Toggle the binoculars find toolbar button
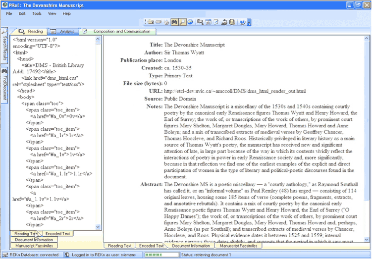This screenshot has height=259, width=372. [x=174, y=22]
